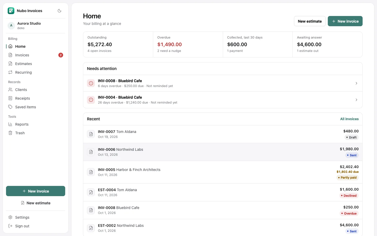This screenshot has height=236, width=377.
Task: Click the Draft status badge
Action: tap(352, 137)
